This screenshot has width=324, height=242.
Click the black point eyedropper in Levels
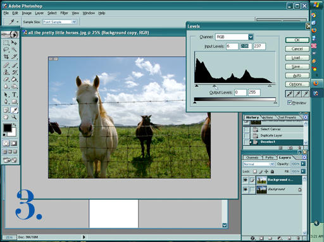[x=289, y=94]
